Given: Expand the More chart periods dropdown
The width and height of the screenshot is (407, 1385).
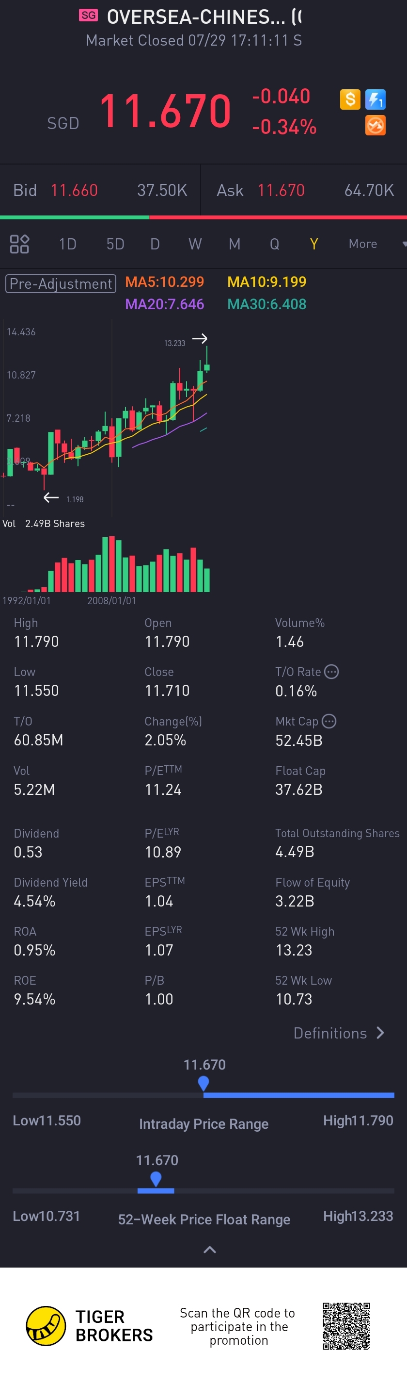Looking at the screenshot, I should click(x=377, y=244).
